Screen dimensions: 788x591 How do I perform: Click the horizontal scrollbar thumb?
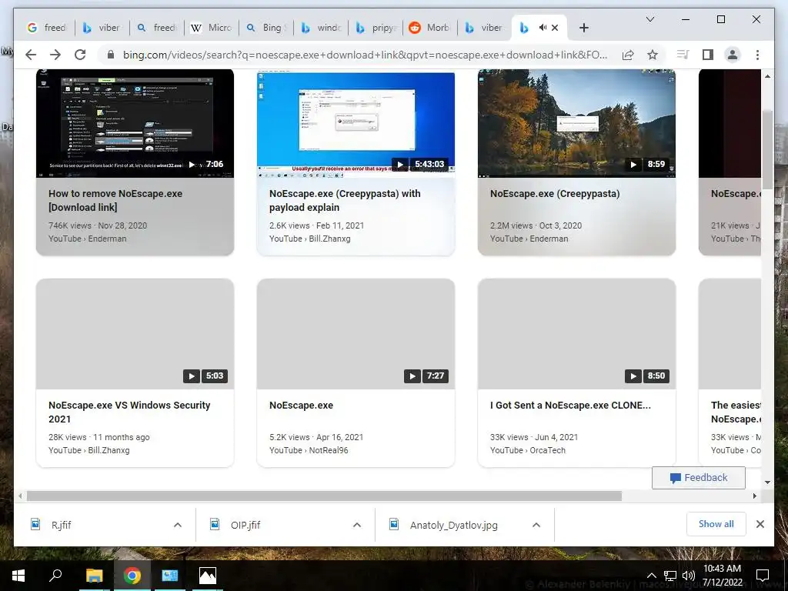pos(324,496)
